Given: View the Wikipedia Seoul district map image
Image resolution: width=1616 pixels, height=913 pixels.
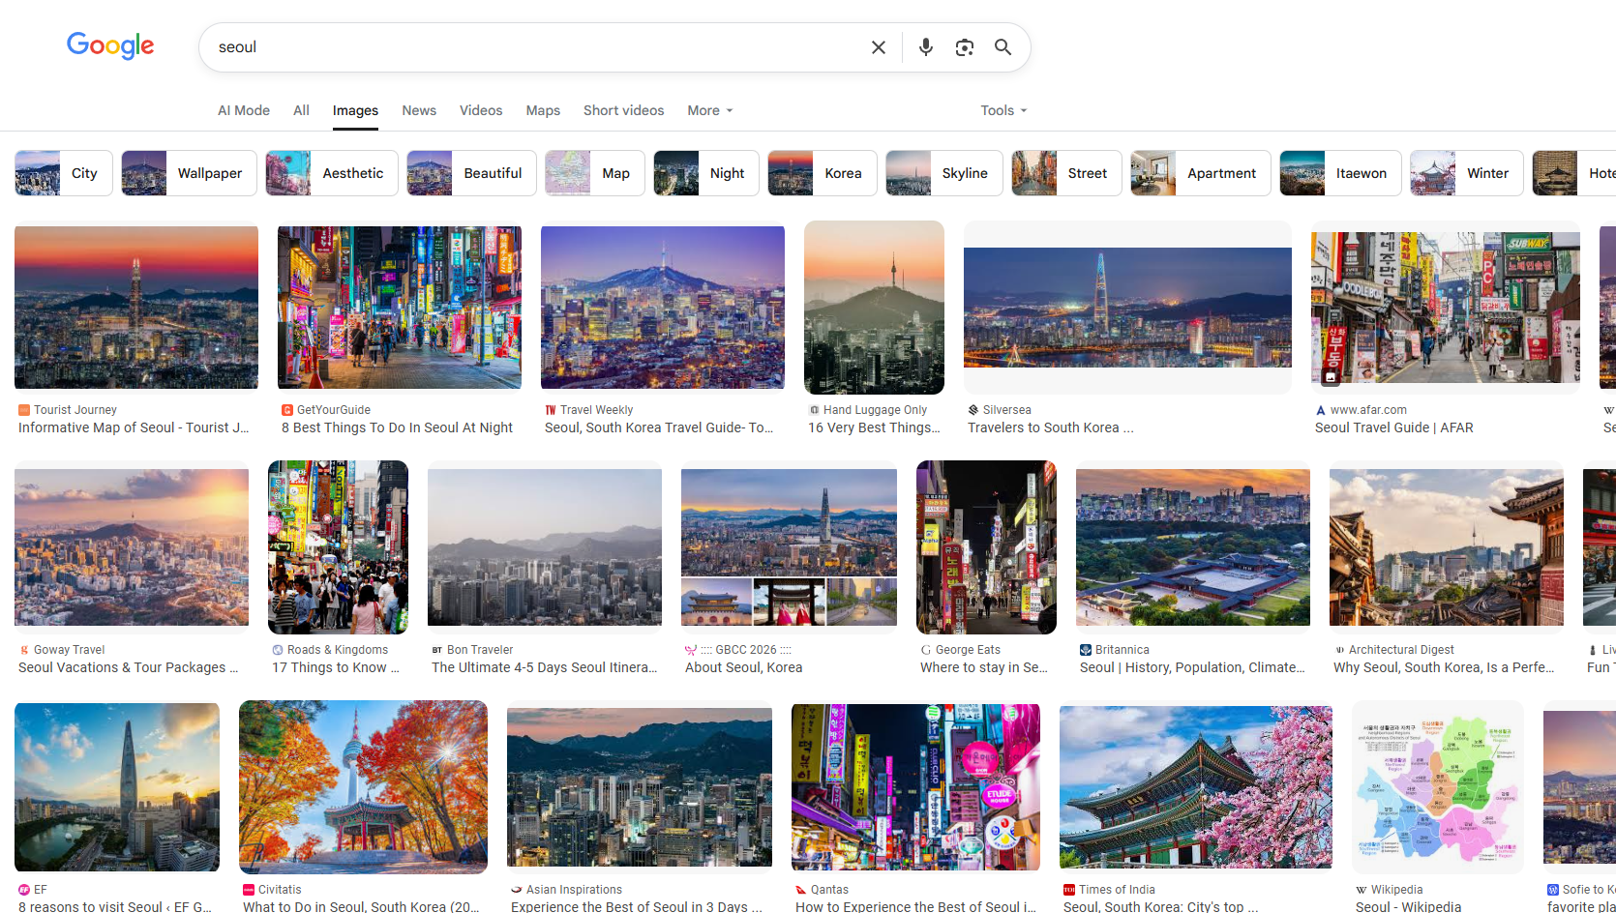Looking at the screenshot, I should pyautogui.click(x=1438, y=787).
